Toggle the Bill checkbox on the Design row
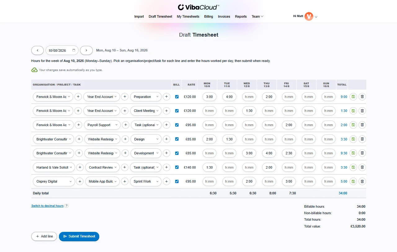 click(177, 139)
